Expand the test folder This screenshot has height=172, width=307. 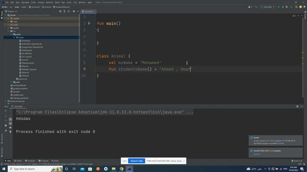12,82
